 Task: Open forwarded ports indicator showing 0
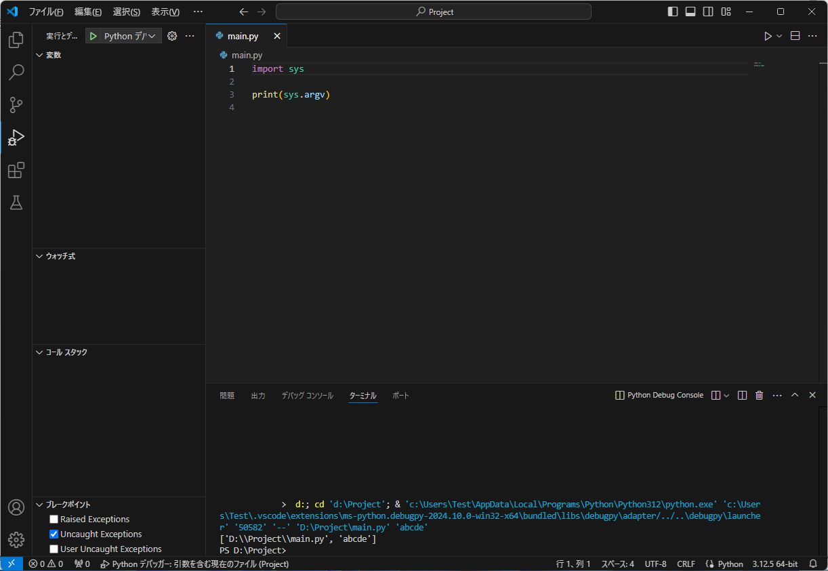pos(82,564)
